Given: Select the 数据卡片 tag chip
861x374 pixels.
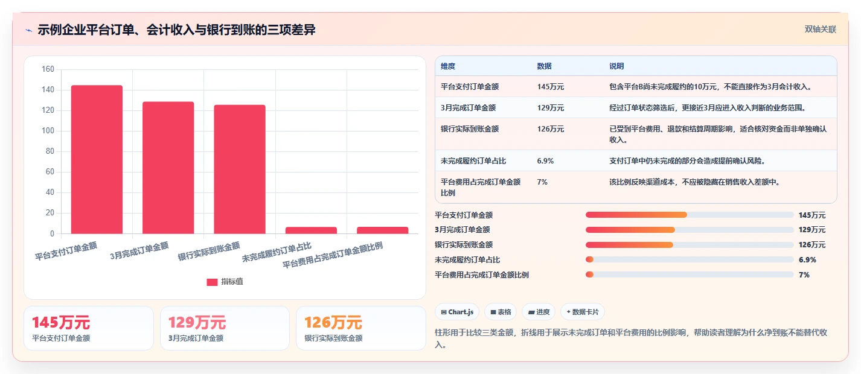Looking at the screenshot, I should pyautogui.click(x=583, y=312).
